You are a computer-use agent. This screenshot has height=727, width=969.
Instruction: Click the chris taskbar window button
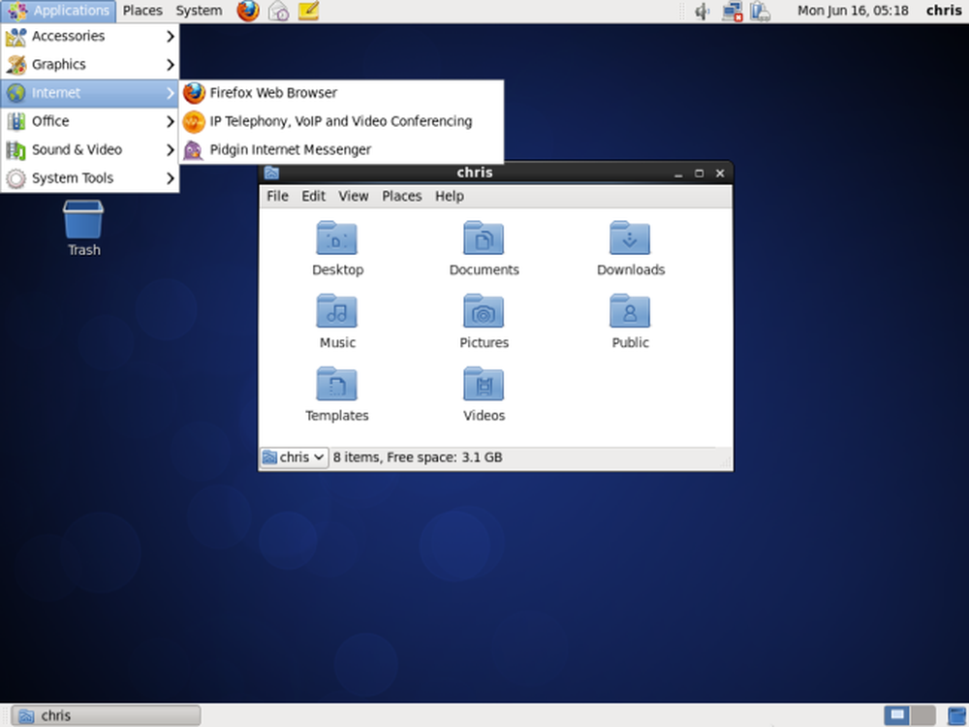(x=107, y=715)
